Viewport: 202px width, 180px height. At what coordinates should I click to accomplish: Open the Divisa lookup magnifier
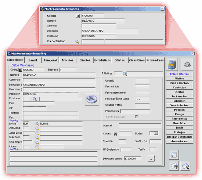point(37,124)
